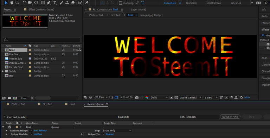Viewport: 270px width, 138px height.
Task: Open the magnification ratio (76.8%) dropdown
Action: tap(101, 97)
